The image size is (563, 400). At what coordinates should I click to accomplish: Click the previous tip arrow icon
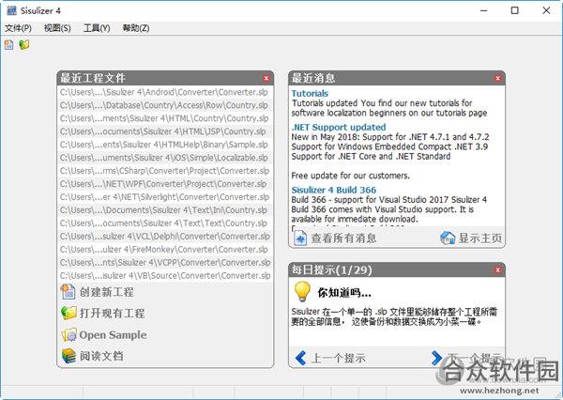[x=300, y=358]
